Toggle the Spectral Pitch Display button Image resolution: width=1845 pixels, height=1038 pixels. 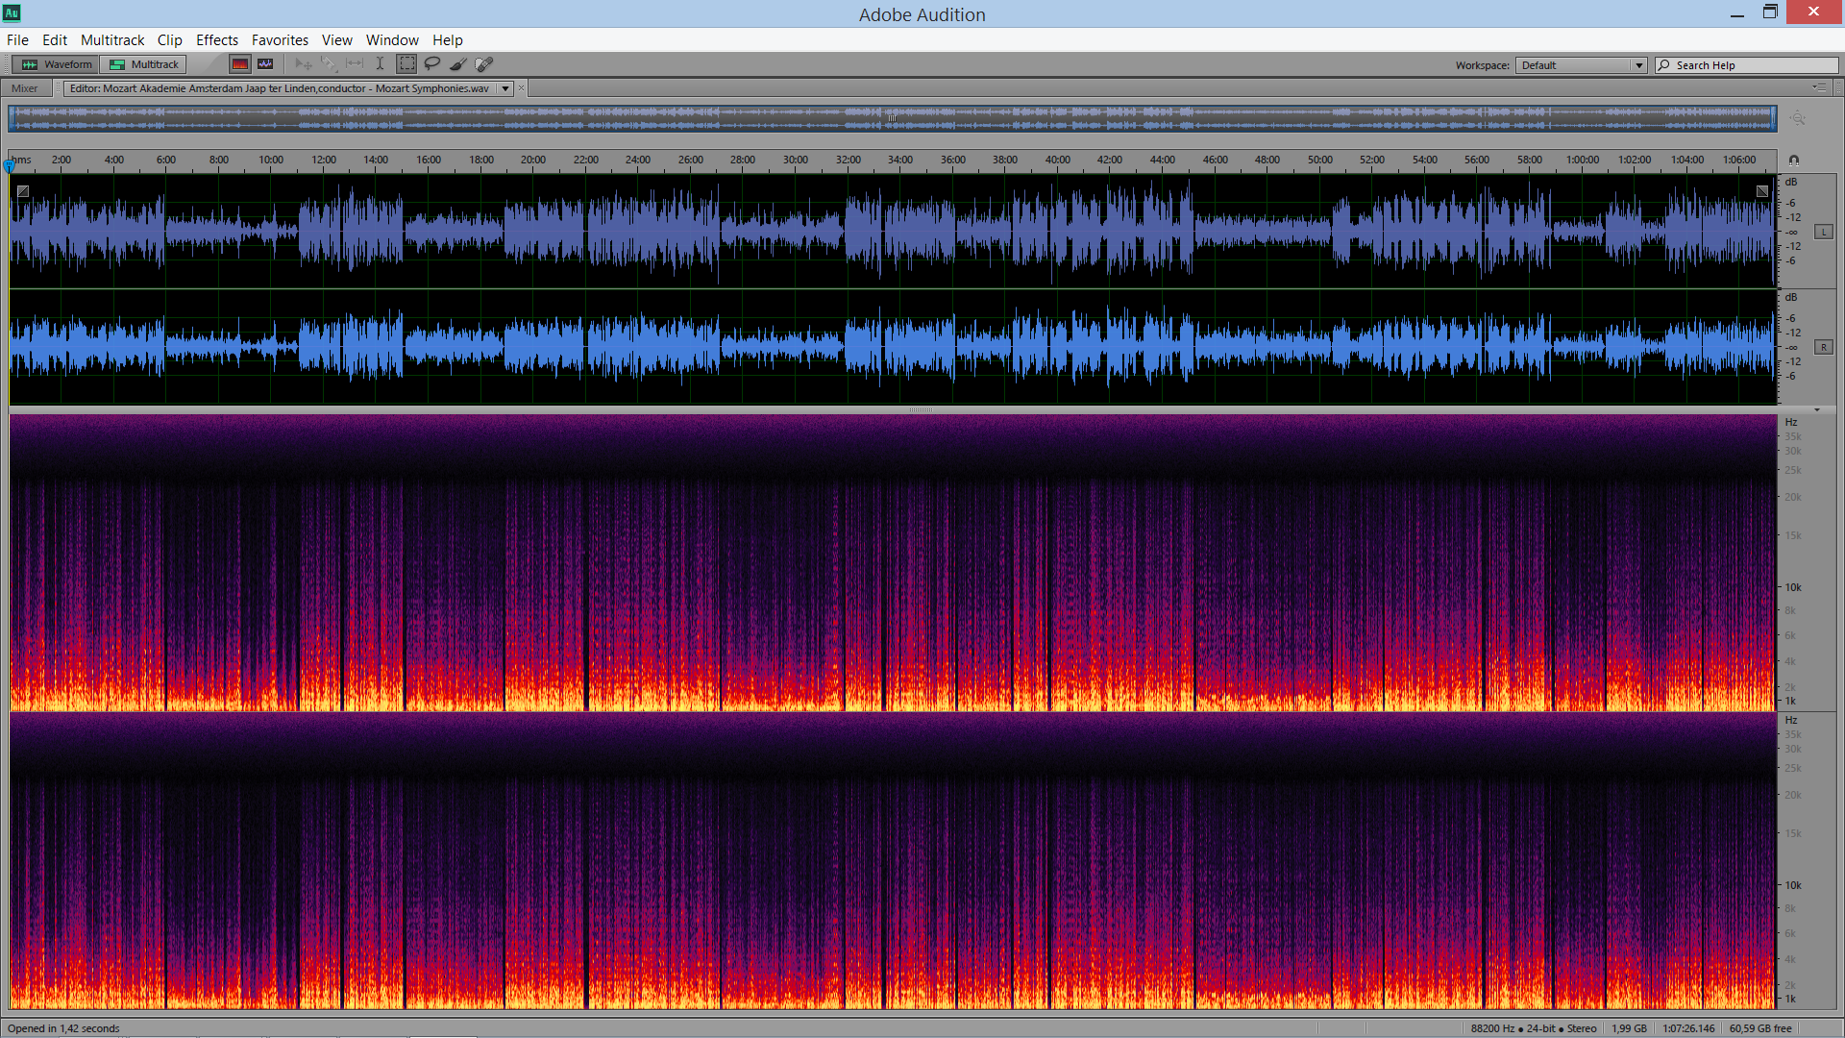266,64
